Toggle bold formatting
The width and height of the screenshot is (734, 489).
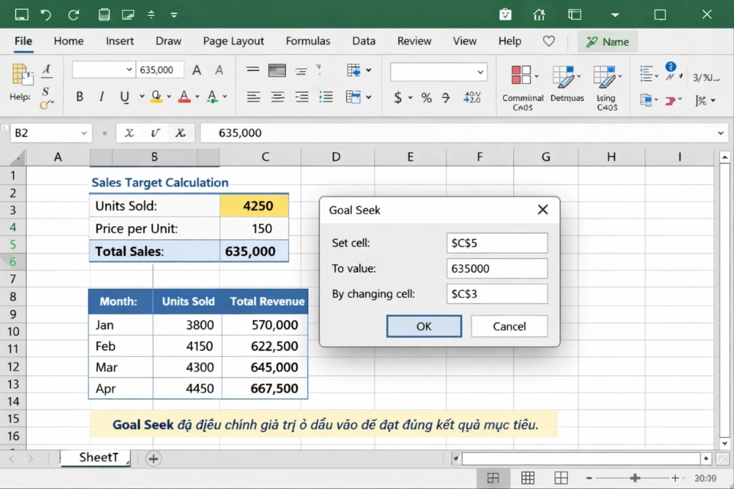[79, 97]
